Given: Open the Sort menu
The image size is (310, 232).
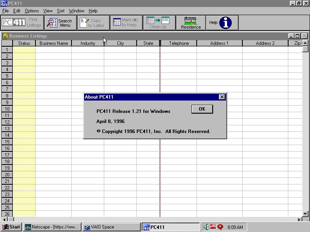Looking at the screenshot, I should (x=61, y=11).
